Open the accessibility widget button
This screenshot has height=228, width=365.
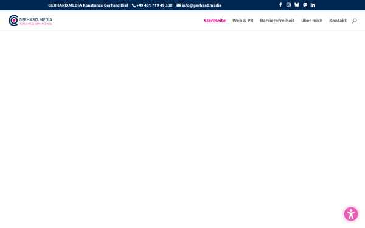351,214
